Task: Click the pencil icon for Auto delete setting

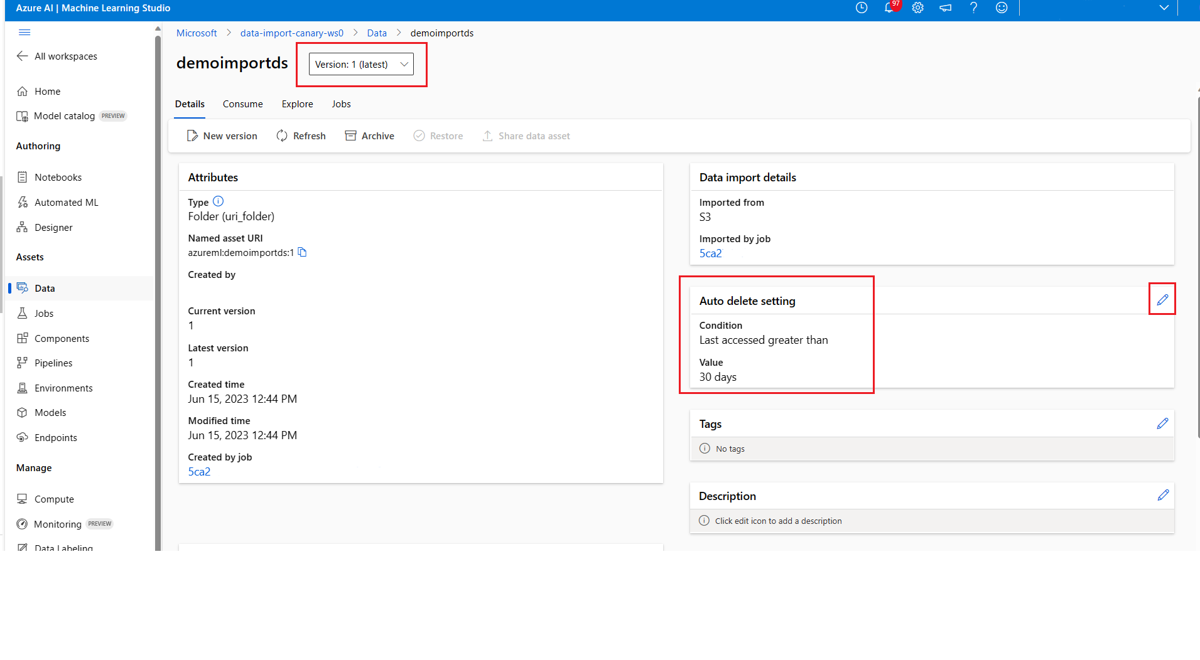Action: coord(1162,300)
